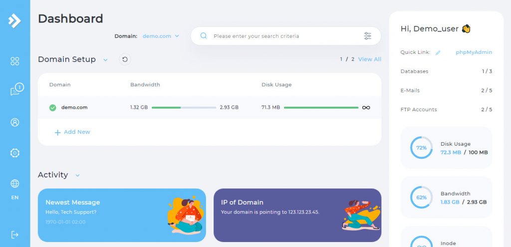511x247 pixels.
Task: Click the 1 / 2 page counter
Action: [x=347, y=59]
